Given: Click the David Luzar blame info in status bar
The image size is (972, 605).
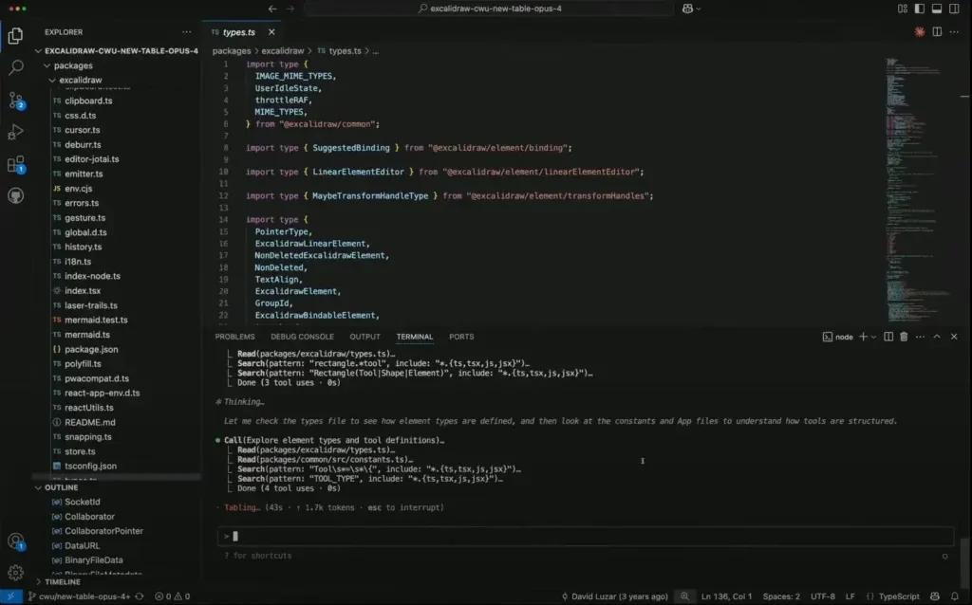Looking at the screenshot, I should [614, 597].
